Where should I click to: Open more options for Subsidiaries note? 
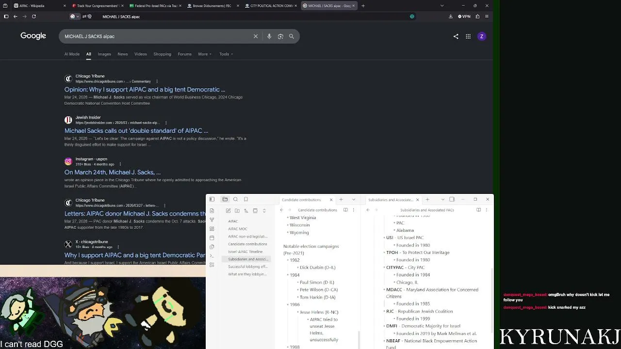coord(487,210)
